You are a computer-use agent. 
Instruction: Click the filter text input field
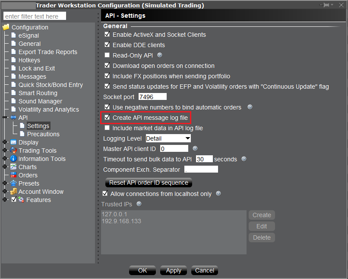pyautogui.click(x=34, y=16)
